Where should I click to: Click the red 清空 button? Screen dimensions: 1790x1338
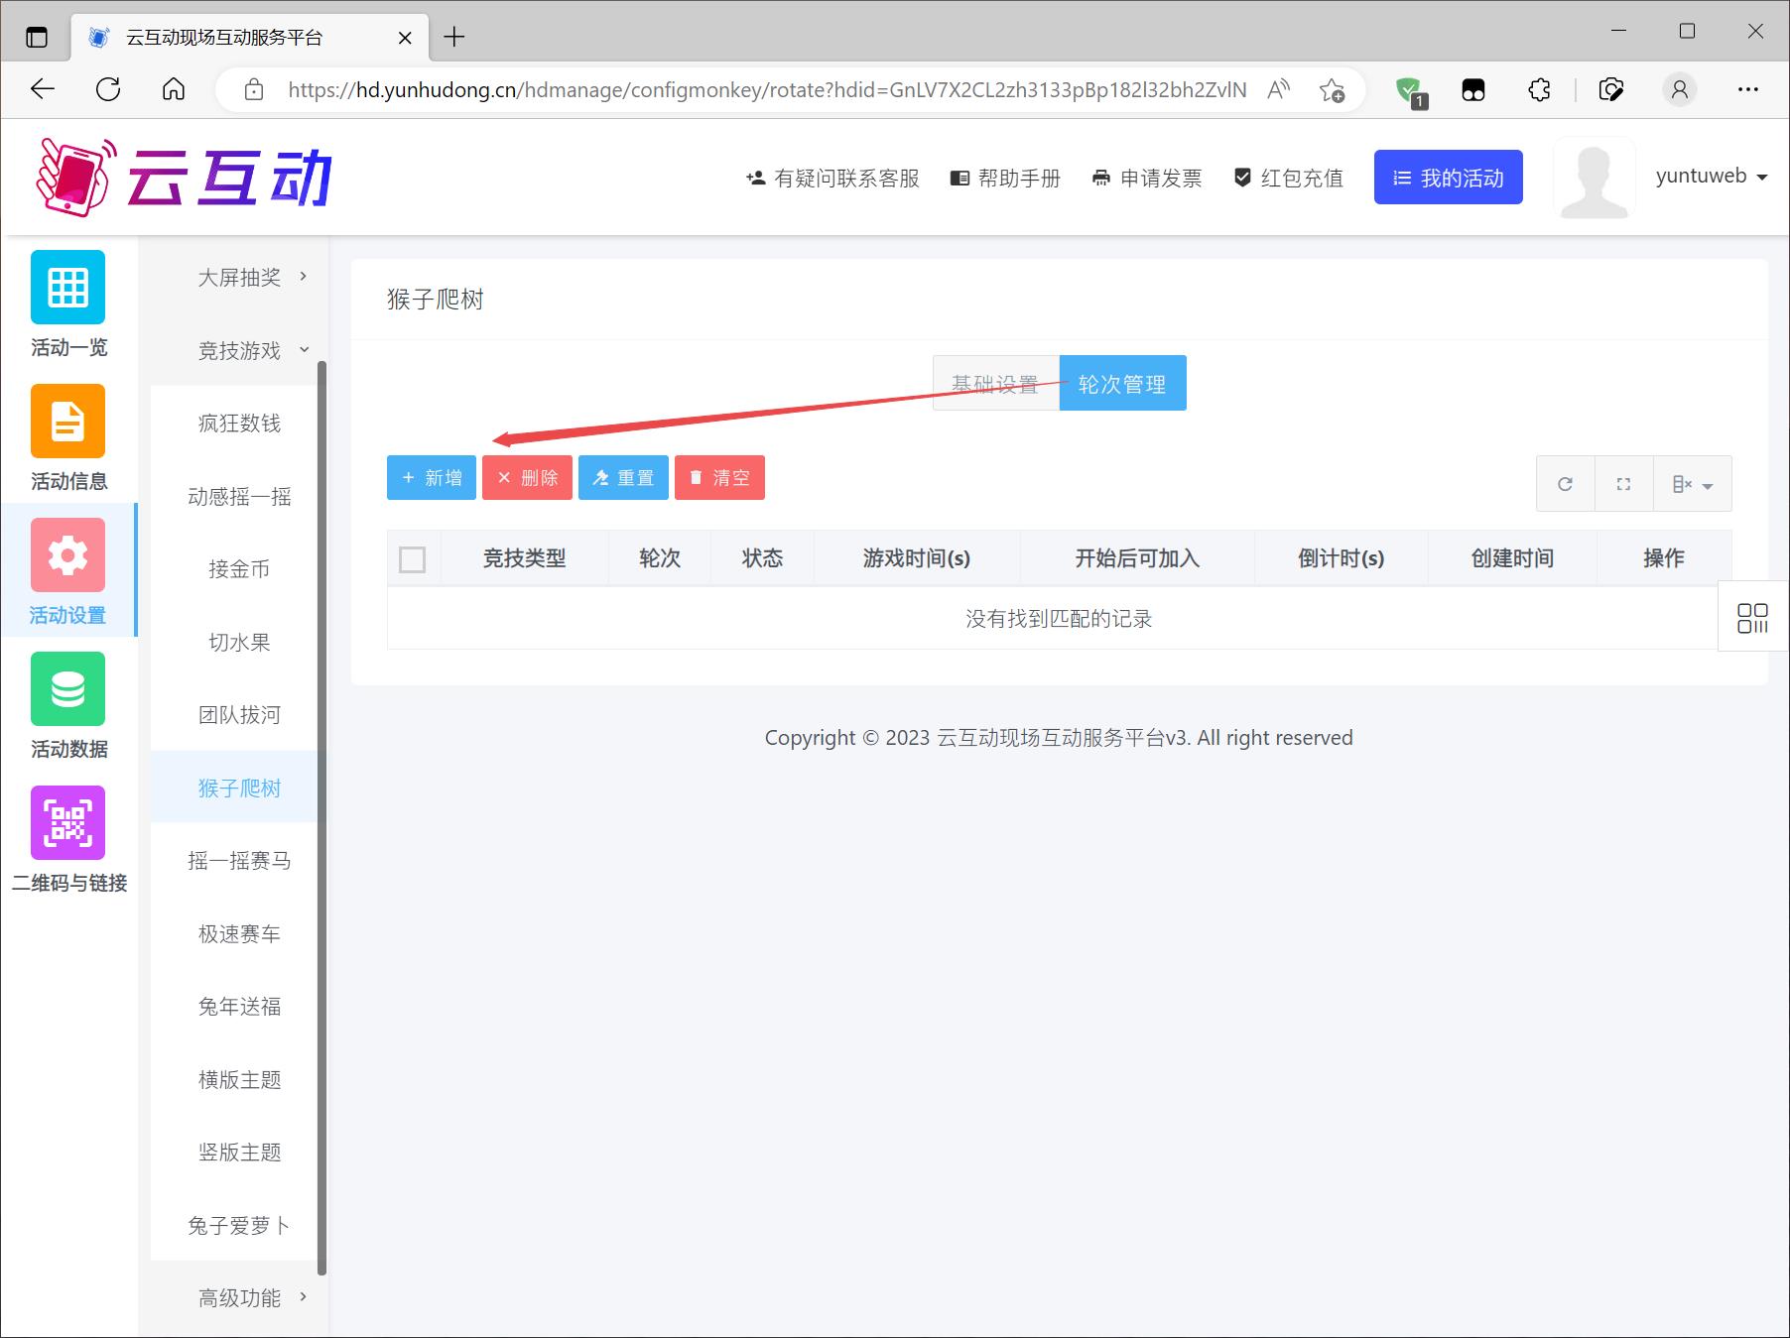click(x=719, y=477)
